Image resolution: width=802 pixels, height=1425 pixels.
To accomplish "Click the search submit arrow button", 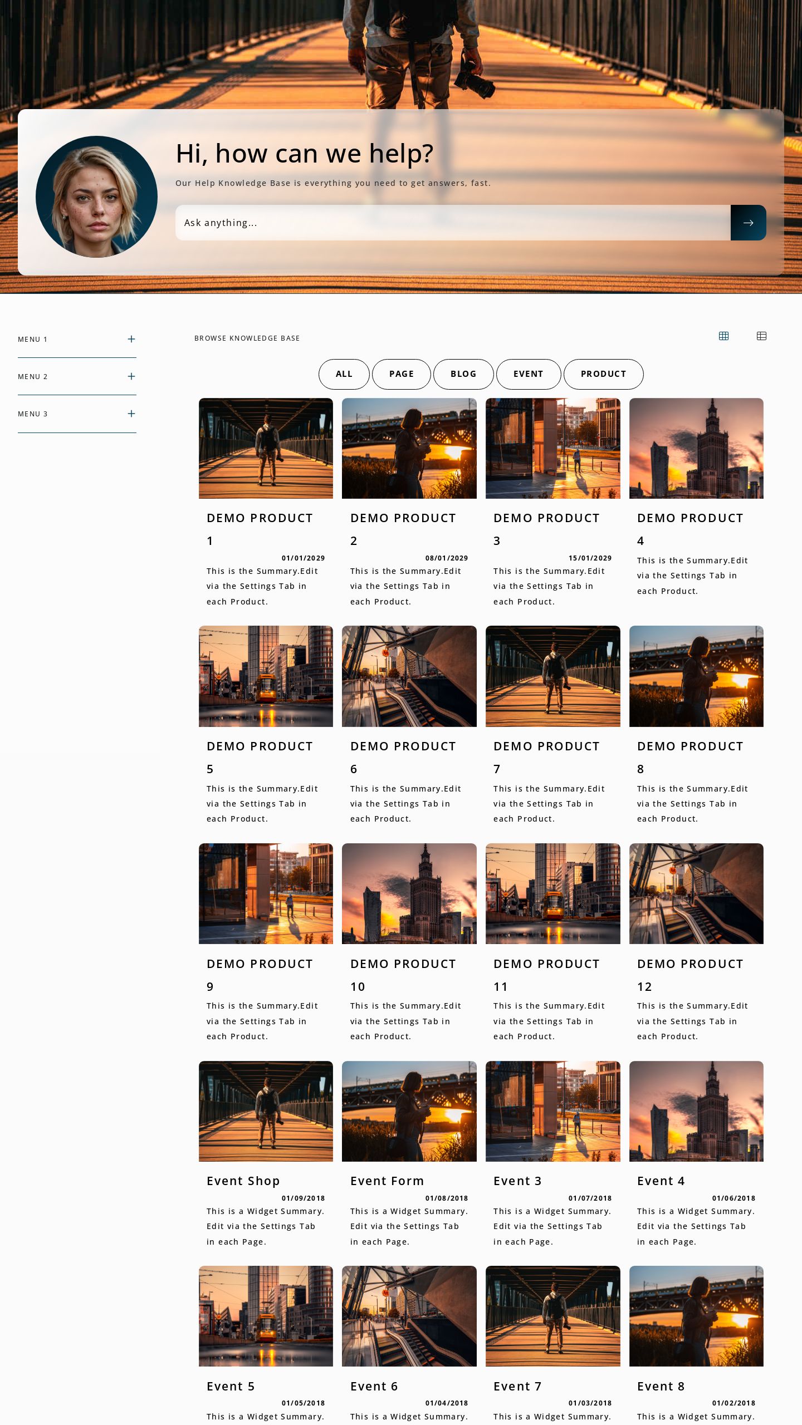I will pos(748,223).
